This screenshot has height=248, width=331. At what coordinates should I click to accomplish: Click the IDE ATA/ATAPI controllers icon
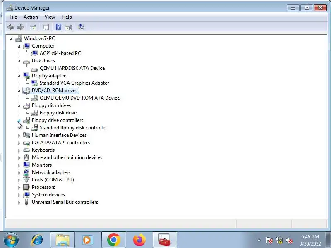(26, 143)
